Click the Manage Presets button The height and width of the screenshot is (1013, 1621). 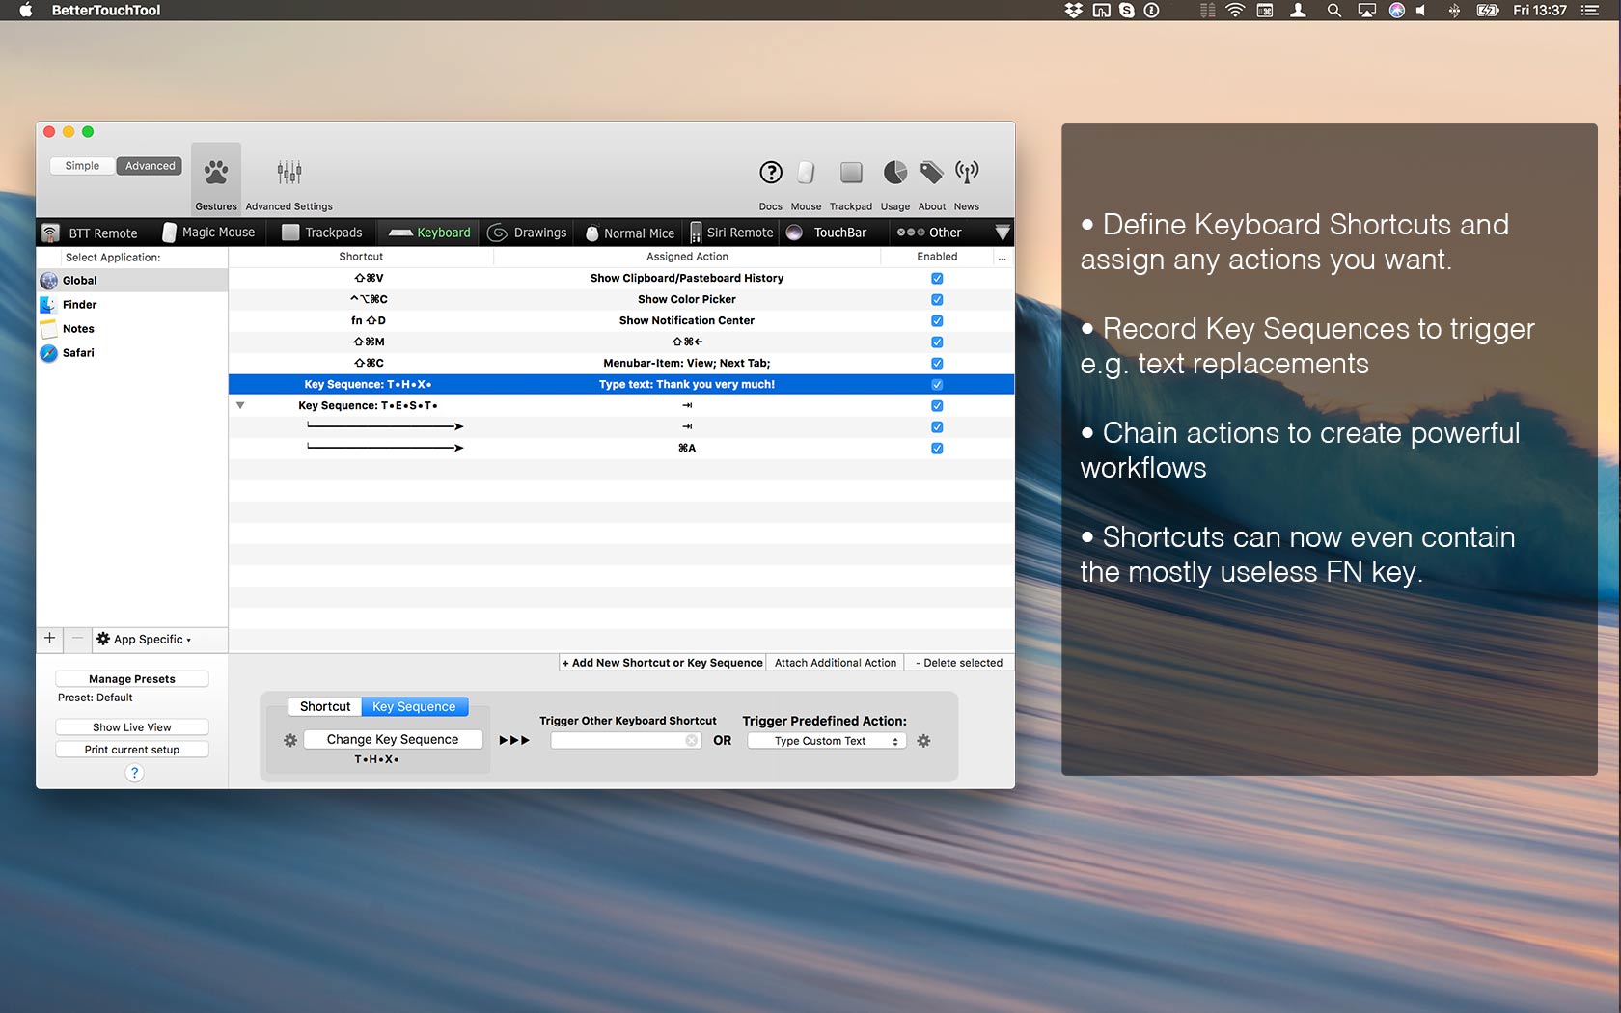pyautogui.click(x=132, y=678)
